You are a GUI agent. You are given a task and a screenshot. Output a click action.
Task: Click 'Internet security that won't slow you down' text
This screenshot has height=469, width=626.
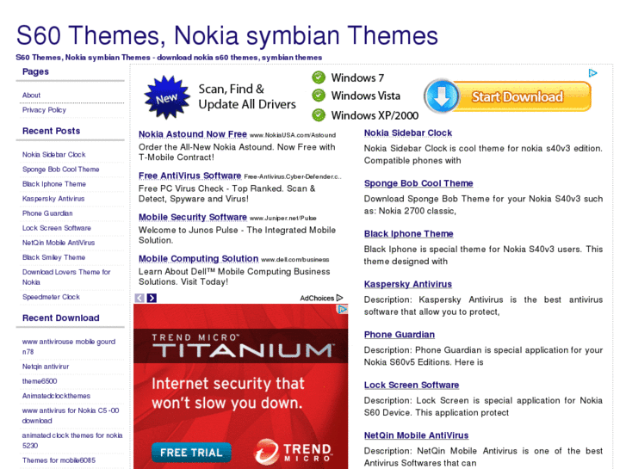pos(227,393)
